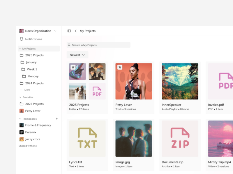Open Shared with me link
The image size is (233, 174).
click(28, 146)
